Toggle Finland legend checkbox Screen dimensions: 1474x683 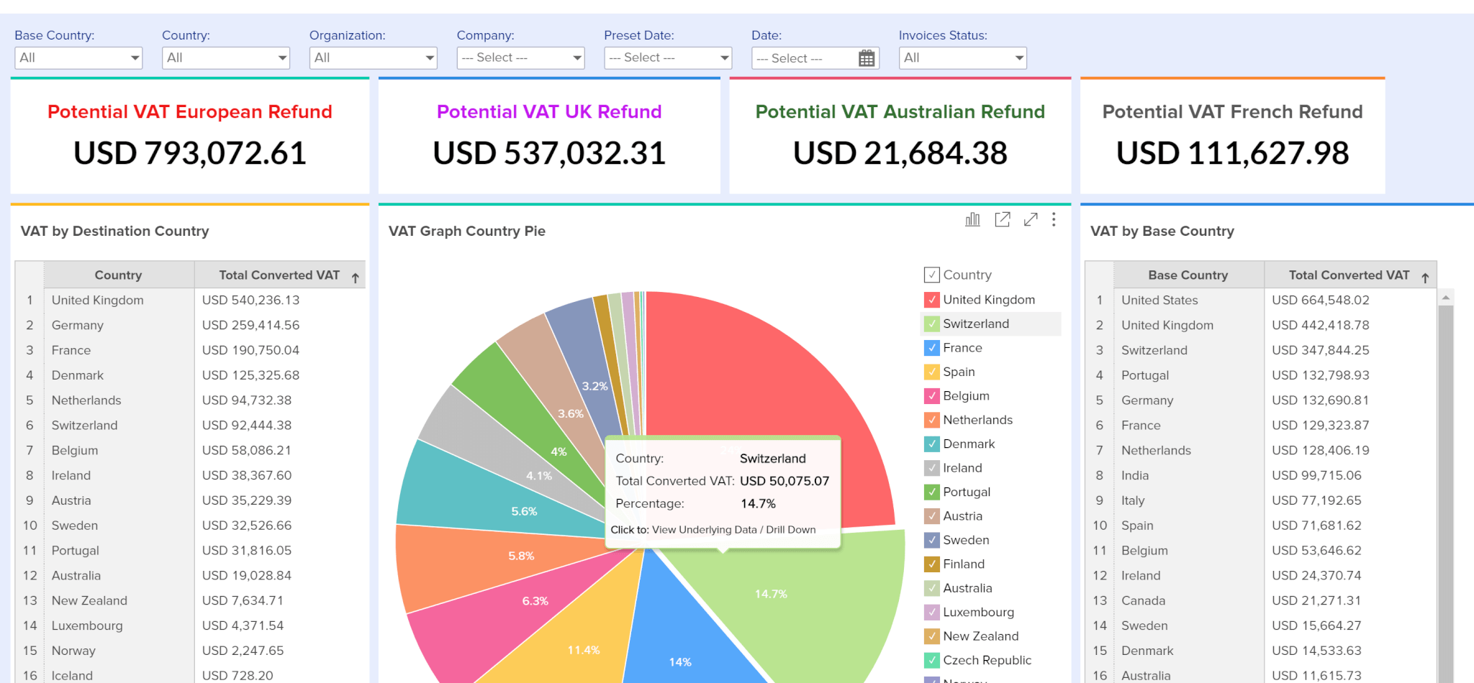[x=931, y=564]
